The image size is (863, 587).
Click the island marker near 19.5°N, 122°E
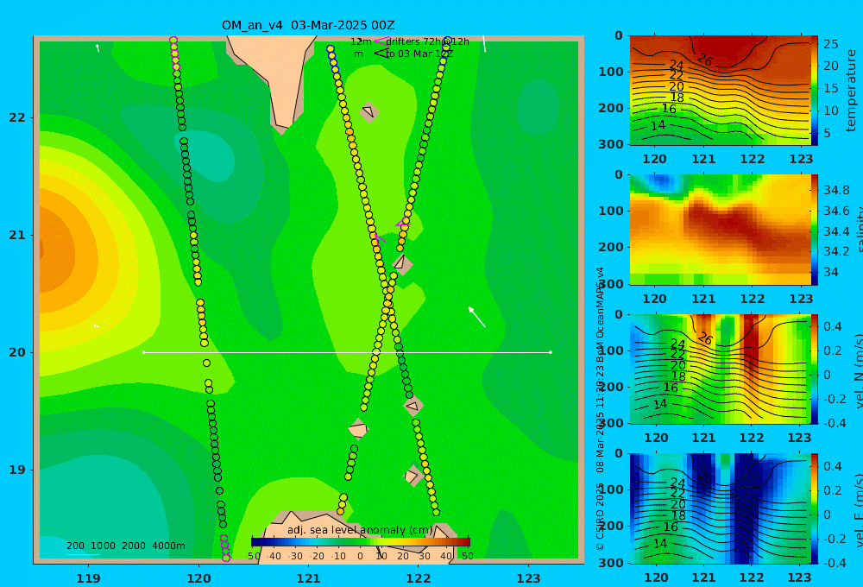(x=413, y=406)
